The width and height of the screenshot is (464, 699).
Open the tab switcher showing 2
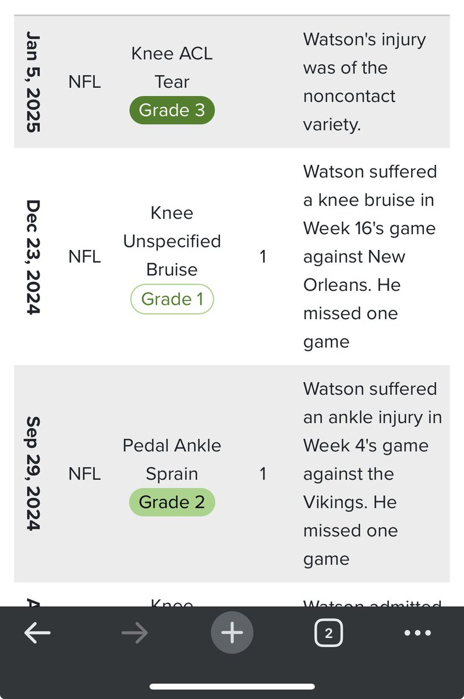point(328,633)
